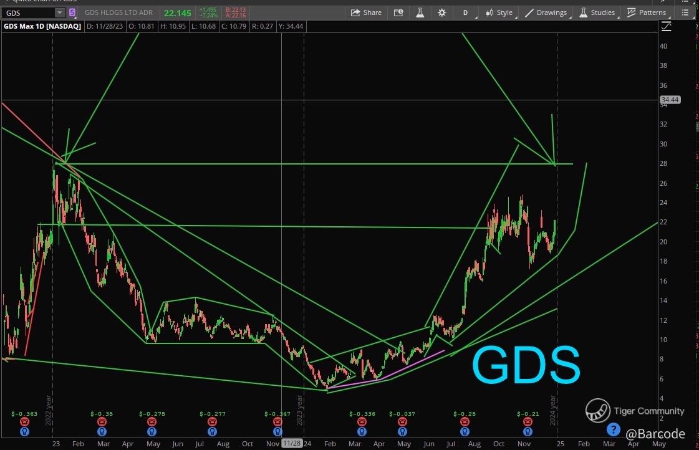The height and width of the screenshot is (450, 699).
Task: Click the Share button
Action: click(x=366, y=12)
